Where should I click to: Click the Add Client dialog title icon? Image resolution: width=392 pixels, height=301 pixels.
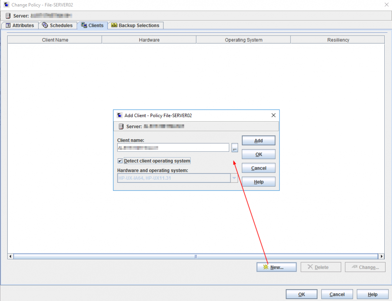pos(120,115)
